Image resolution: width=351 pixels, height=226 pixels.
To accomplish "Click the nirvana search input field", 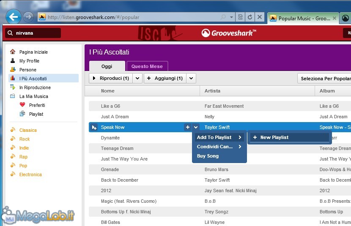I will pos(33,33).
